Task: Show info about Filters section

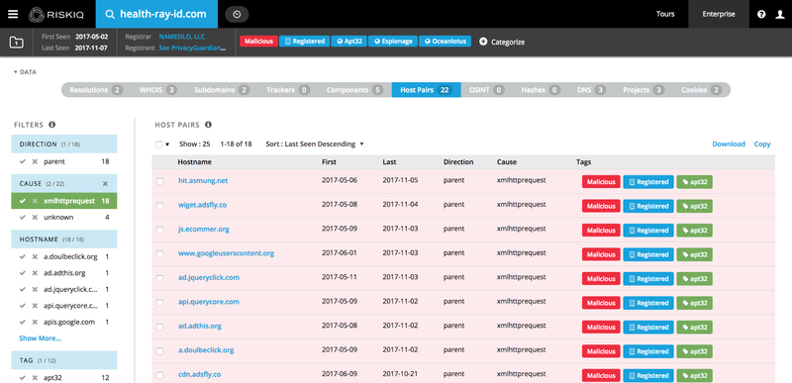Action: tap(52, 125)
